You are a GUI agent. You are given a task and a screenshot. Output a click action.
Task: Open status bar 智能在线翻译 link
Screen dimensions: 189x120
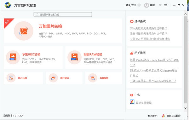pos(174,116)
